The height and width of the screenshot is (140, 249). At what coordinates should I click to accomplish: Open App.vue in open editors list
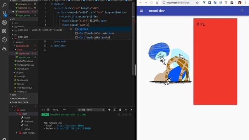pos(23,4)
